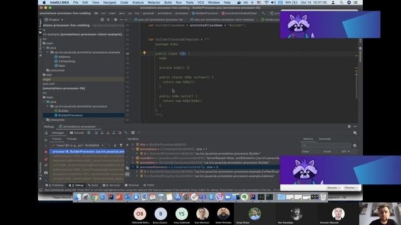Switch to the Memory tab

308,139
